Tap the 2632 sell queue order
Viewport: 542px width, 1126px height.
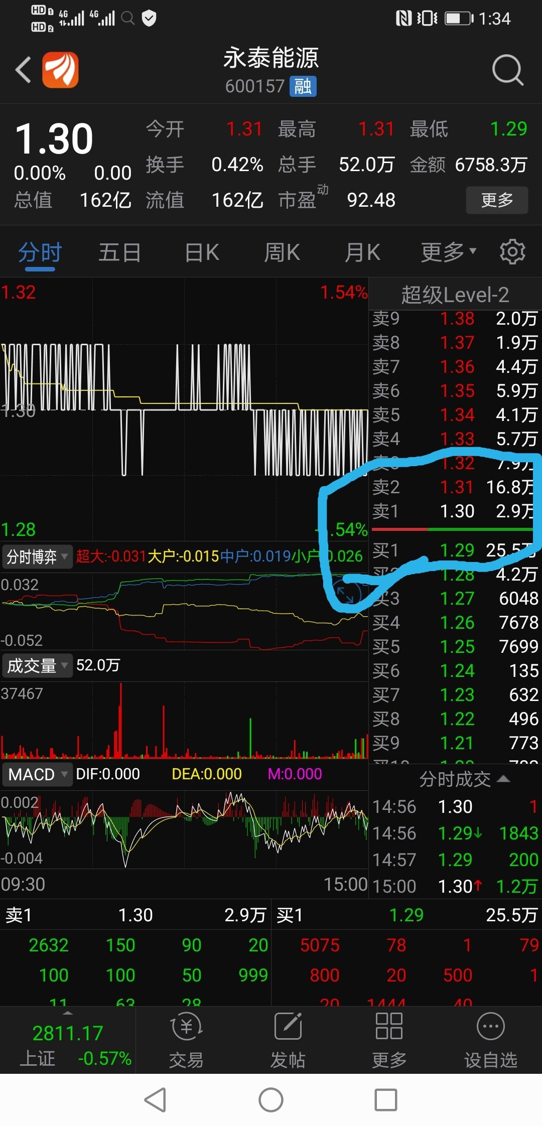(49, 945)
